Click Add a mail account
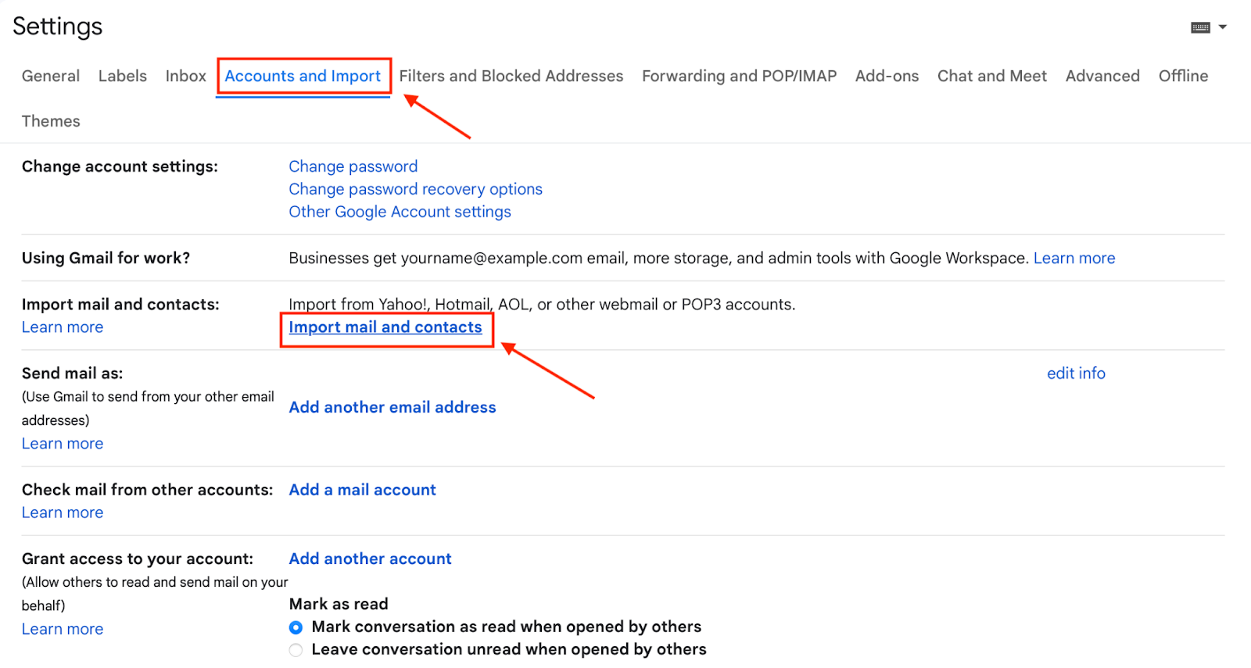1251x668 pixels. pos(362,489)
